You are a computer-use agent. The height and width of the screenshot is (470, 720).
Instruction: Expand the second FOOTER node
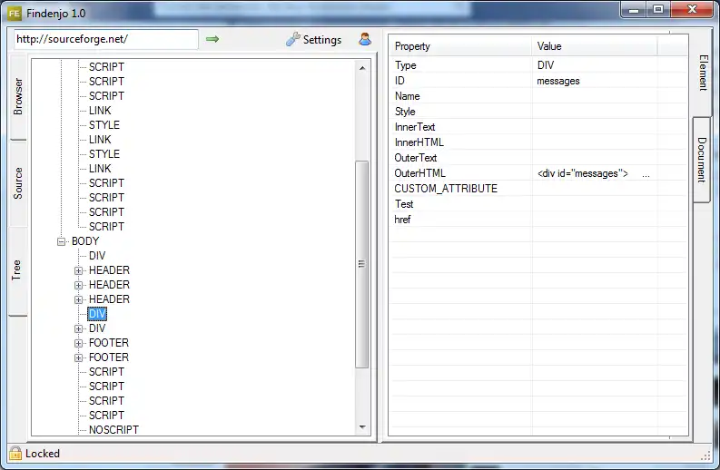78,357
